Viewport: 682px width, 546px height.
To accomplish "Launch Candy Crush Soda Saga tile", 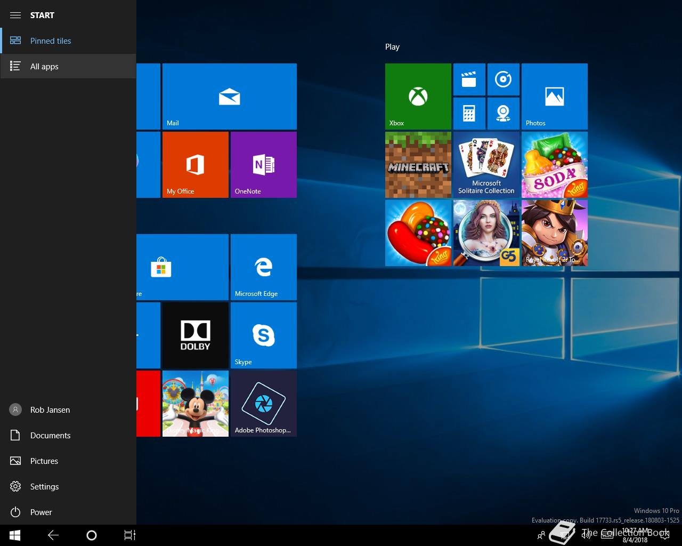I will click(x=555, y=165).
